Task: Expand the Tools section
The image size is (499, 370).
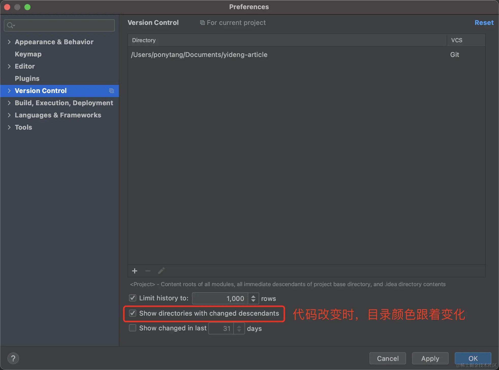Action: (x=9, y=127)
